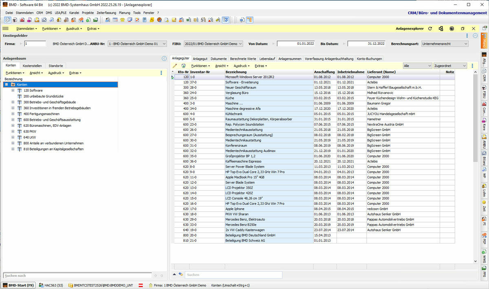Click the BMD-Start (F9) button
Screen dimensions: 489x289
pos(18,285)
